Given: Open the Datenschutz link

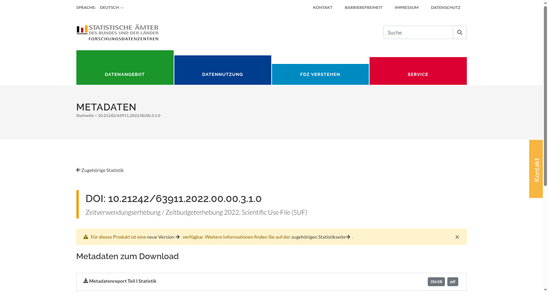Looking at the screenshot, I should coord(446,8).
